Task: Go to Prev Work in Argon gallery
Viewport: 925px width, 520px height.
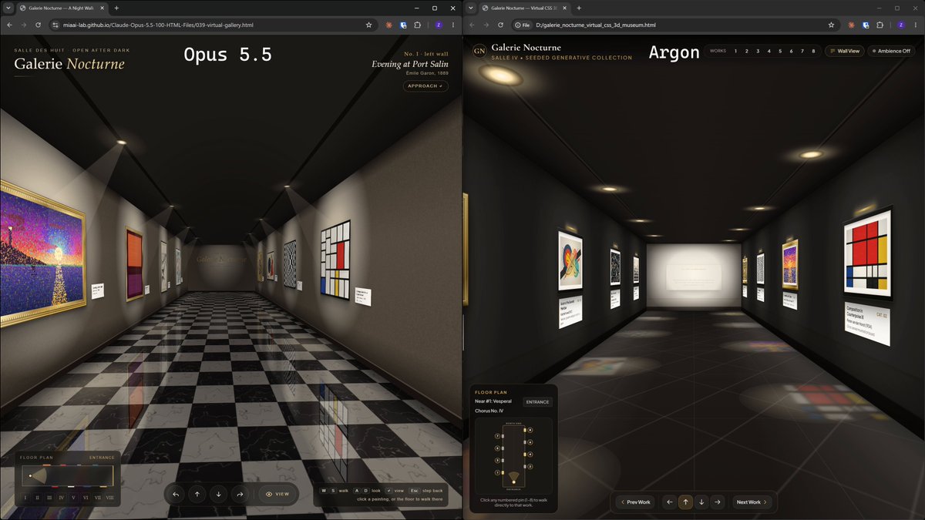Action: (x=635, y=502)
